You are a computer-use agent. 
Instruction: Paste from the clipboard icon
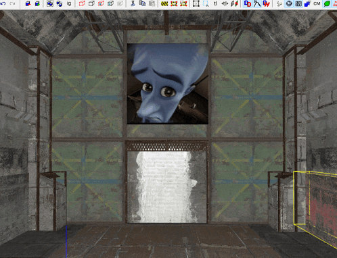coord(152,3)
